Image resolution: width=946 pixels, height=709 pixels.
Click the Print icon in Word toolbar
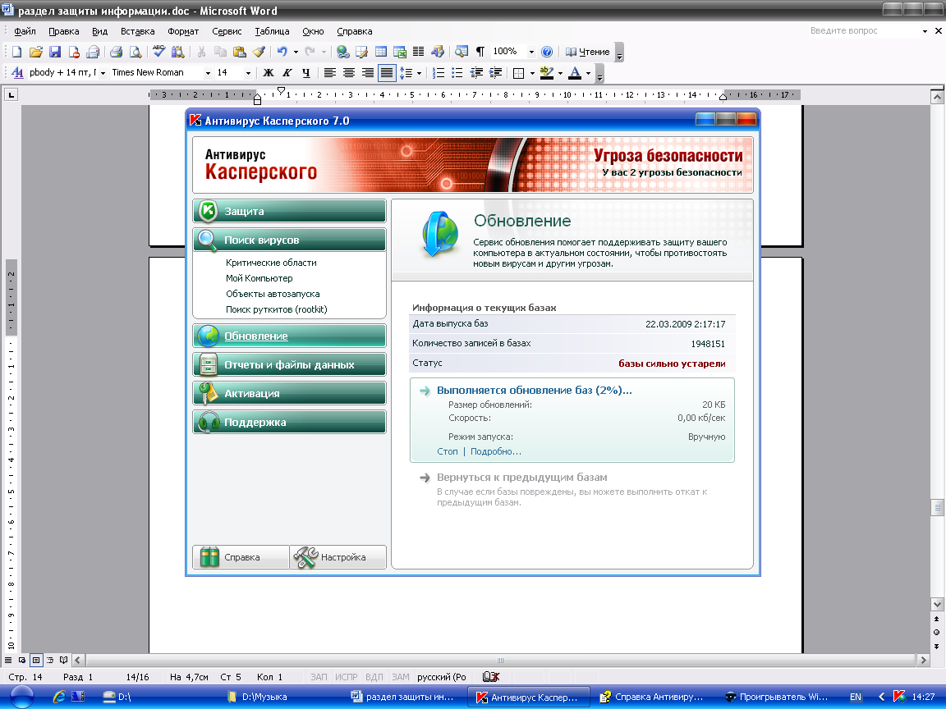pos(117,52)
